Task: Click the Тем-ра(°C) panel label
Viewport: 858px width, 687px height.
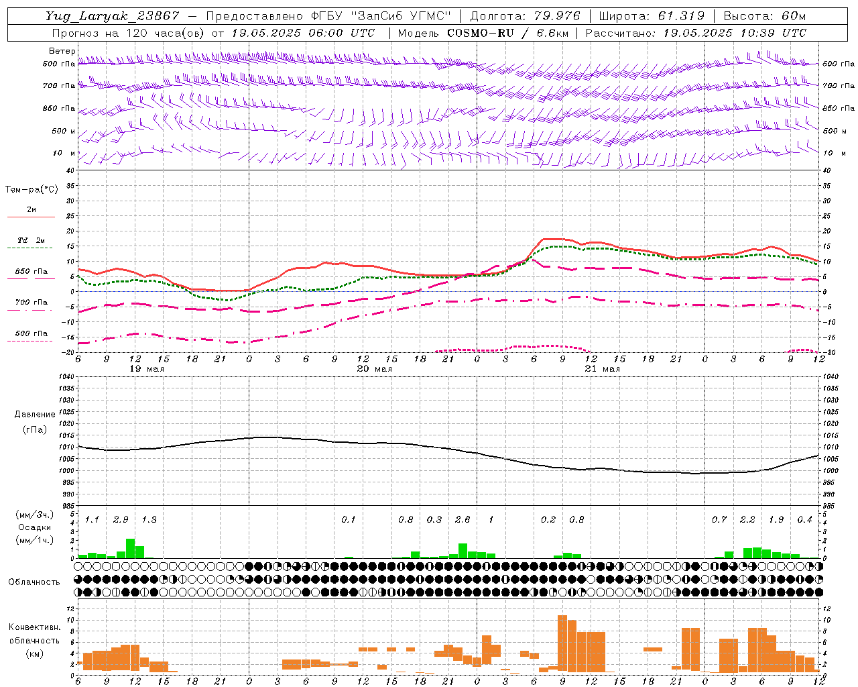Action: click(32, 190)
